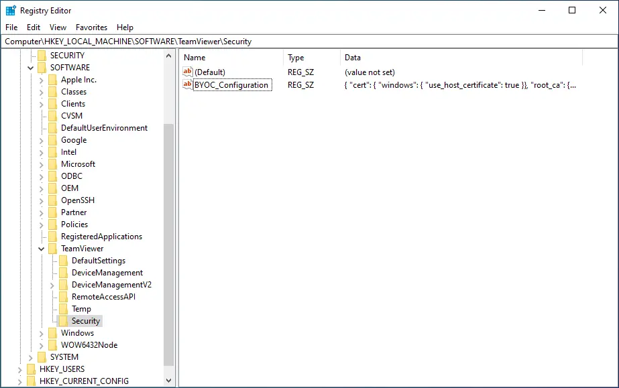Select the SECURITY folder icon

pyautogui.click(x=42, y=56)
